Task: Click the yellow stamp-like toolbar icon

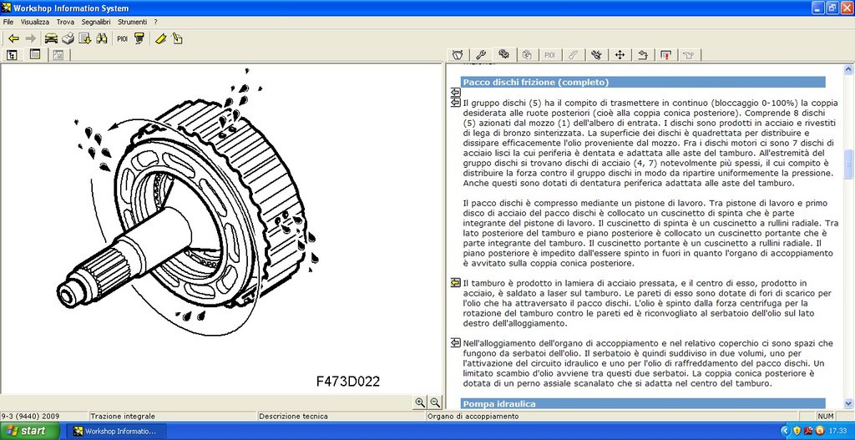Action: [139, 38]
